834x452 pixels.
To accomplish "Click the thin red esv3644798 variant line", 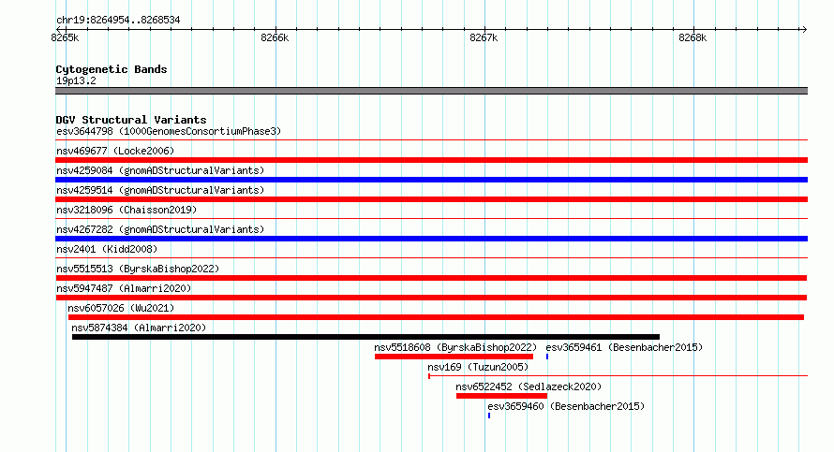I will (431, 140).
